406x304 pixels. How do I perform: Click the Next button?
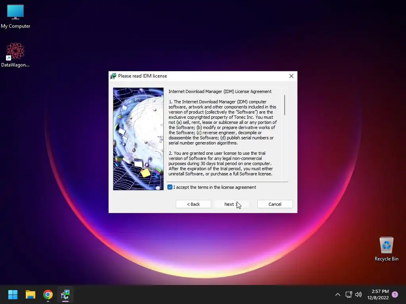[x=232, y=204]
